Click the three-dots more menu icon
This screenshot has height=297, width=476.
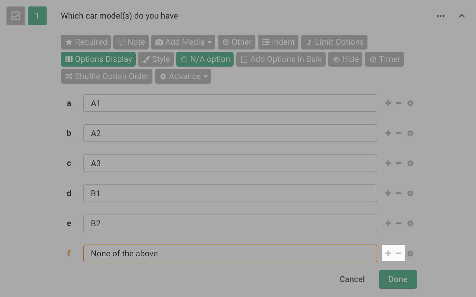[441, 16]
